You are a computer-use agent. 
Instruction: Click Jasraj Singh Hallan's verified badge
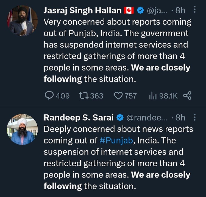tap(140, 11)
